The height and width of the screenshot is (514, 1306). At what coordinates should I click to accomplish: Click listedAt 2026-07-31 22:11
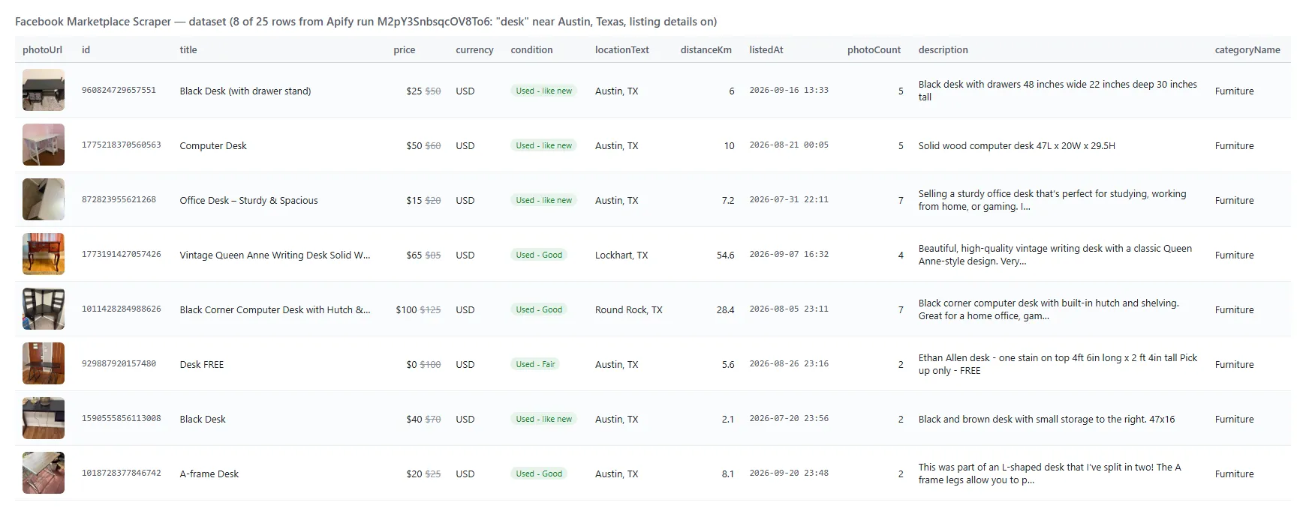789,199
